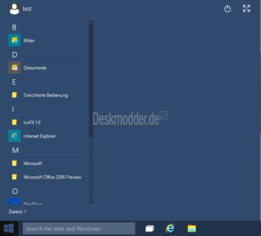
Task: Select the Dokumente entry text
Action: click(x=35, y=68)
